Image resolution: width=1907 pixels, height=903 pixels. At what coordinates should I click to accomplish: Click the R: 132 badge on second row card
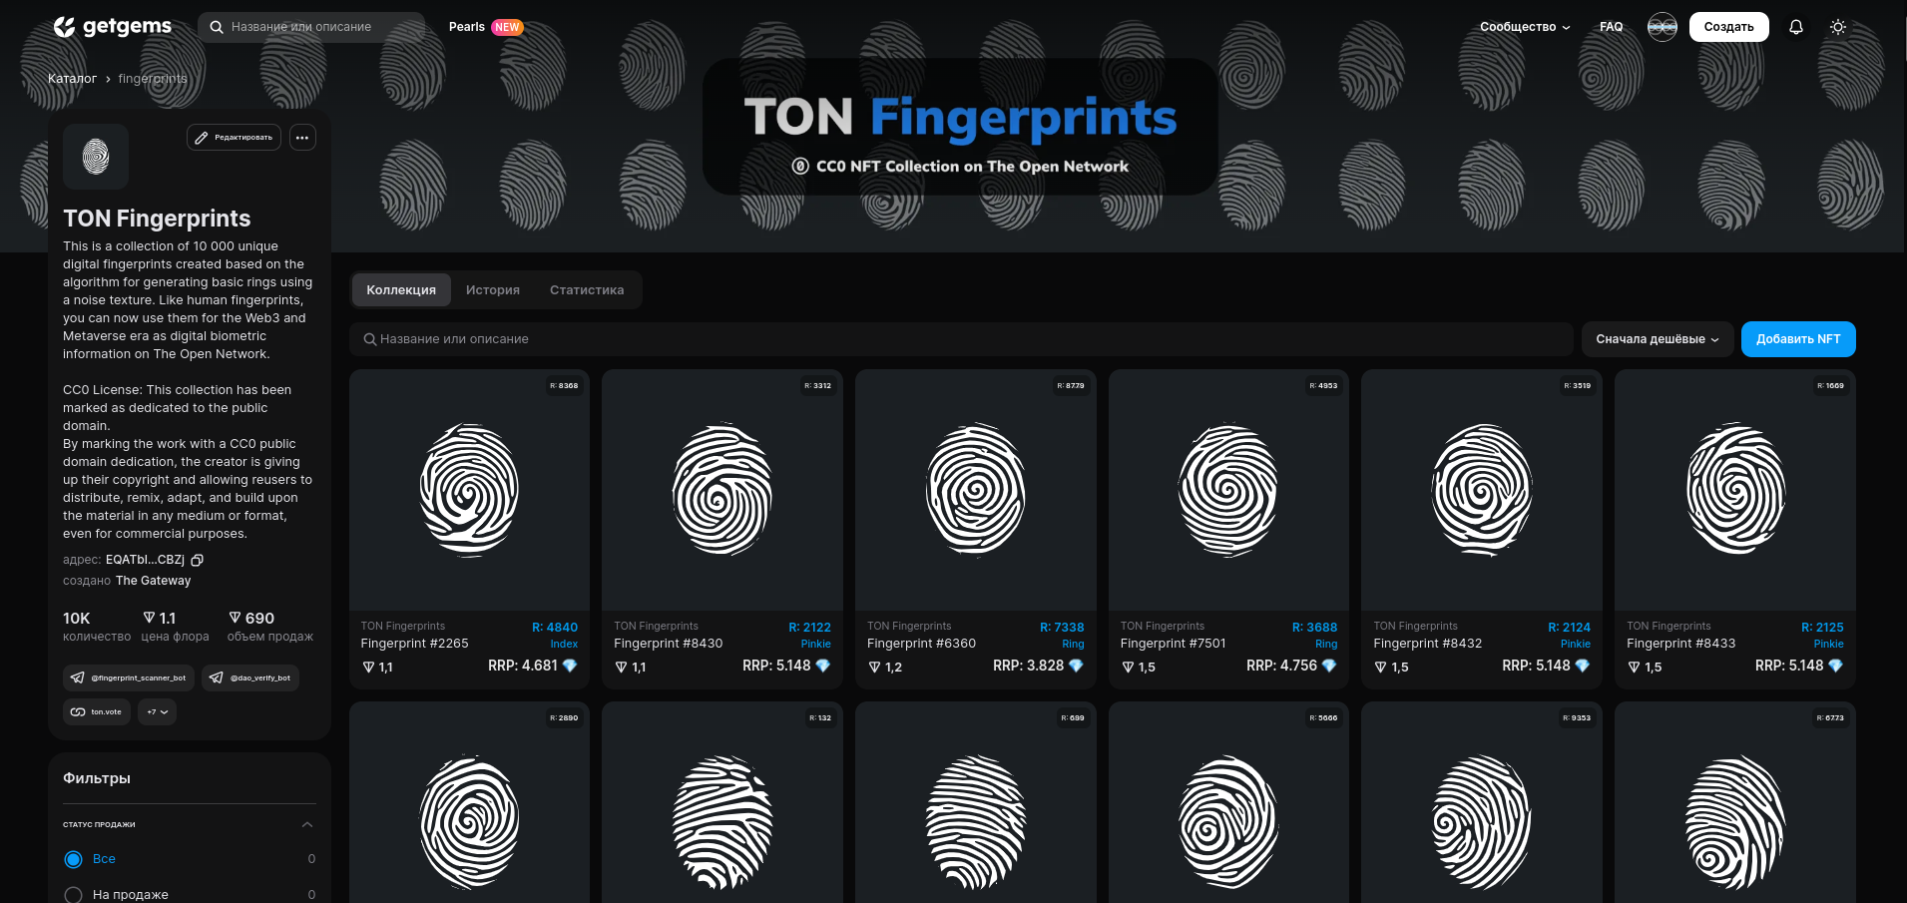click(x=821, y=717)
